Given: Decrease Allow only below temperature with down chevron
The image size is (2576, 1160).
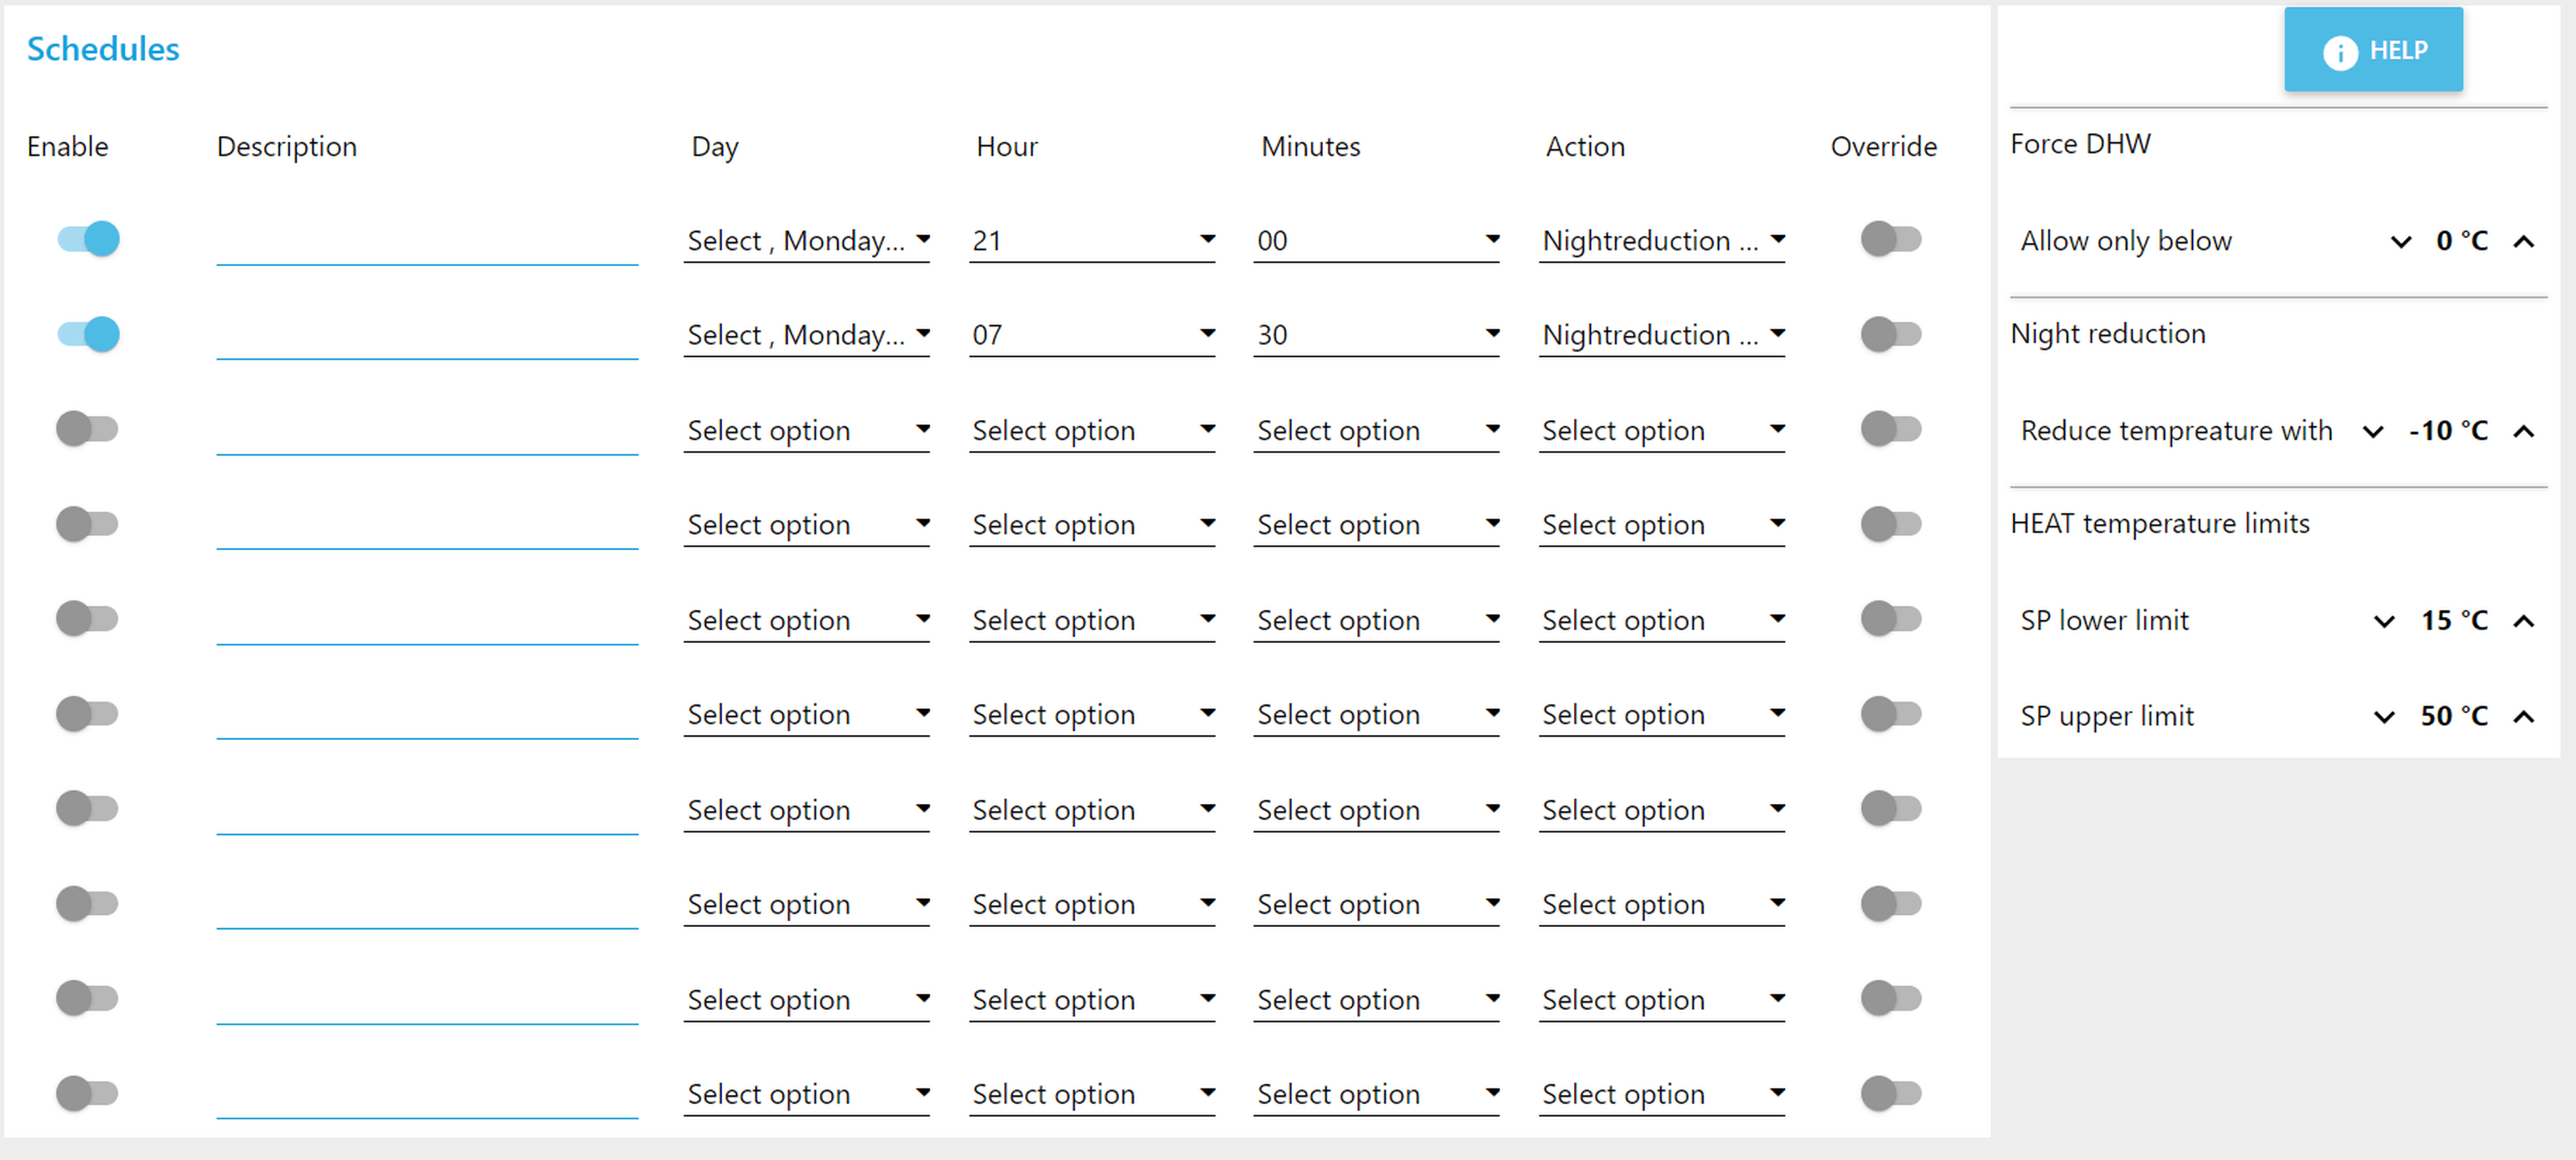Looking at the screenshot, I should 2400,242.
